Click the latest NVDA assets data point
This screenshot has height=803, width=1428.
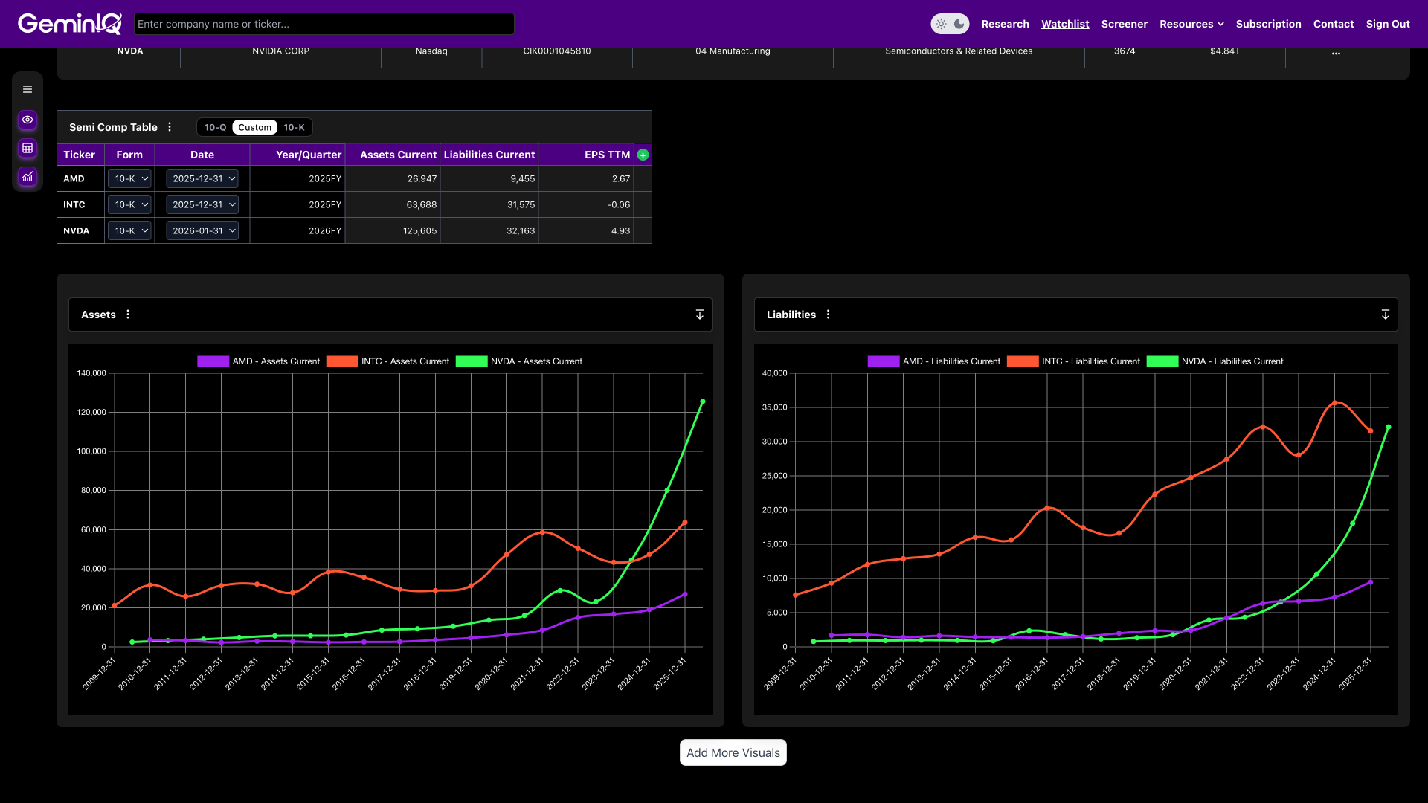[703, 401]
